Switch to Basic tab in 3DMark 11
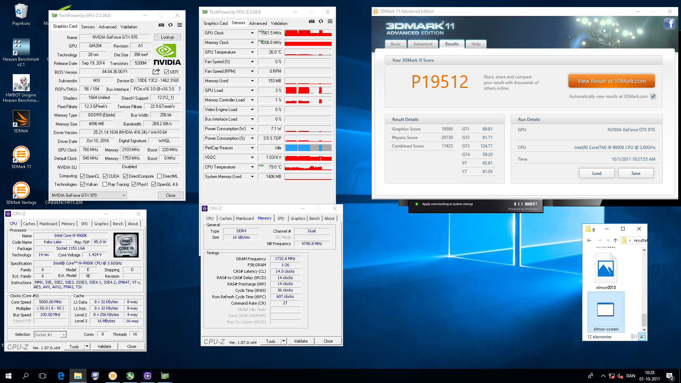 point(395,44)
